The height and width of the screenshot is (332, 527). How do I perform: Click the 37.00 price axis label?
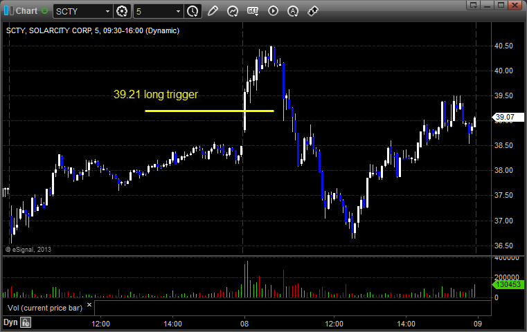pos(503,221)
